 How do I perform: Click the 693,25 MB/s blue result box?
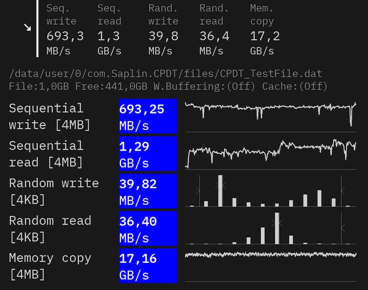(148, 116)
